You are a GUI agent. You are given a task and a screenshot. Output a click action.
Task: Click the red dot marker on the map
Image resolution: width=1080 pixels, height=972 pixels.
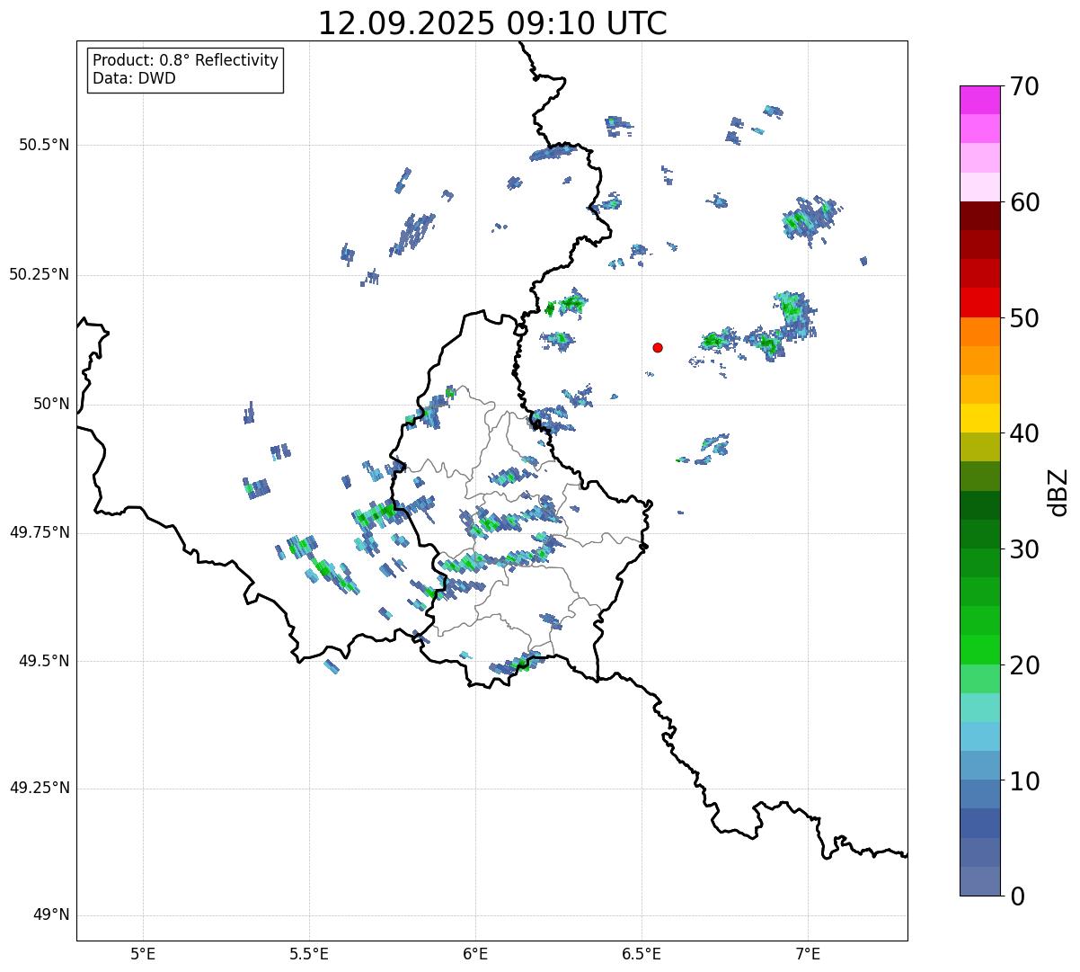coord(658,347)
